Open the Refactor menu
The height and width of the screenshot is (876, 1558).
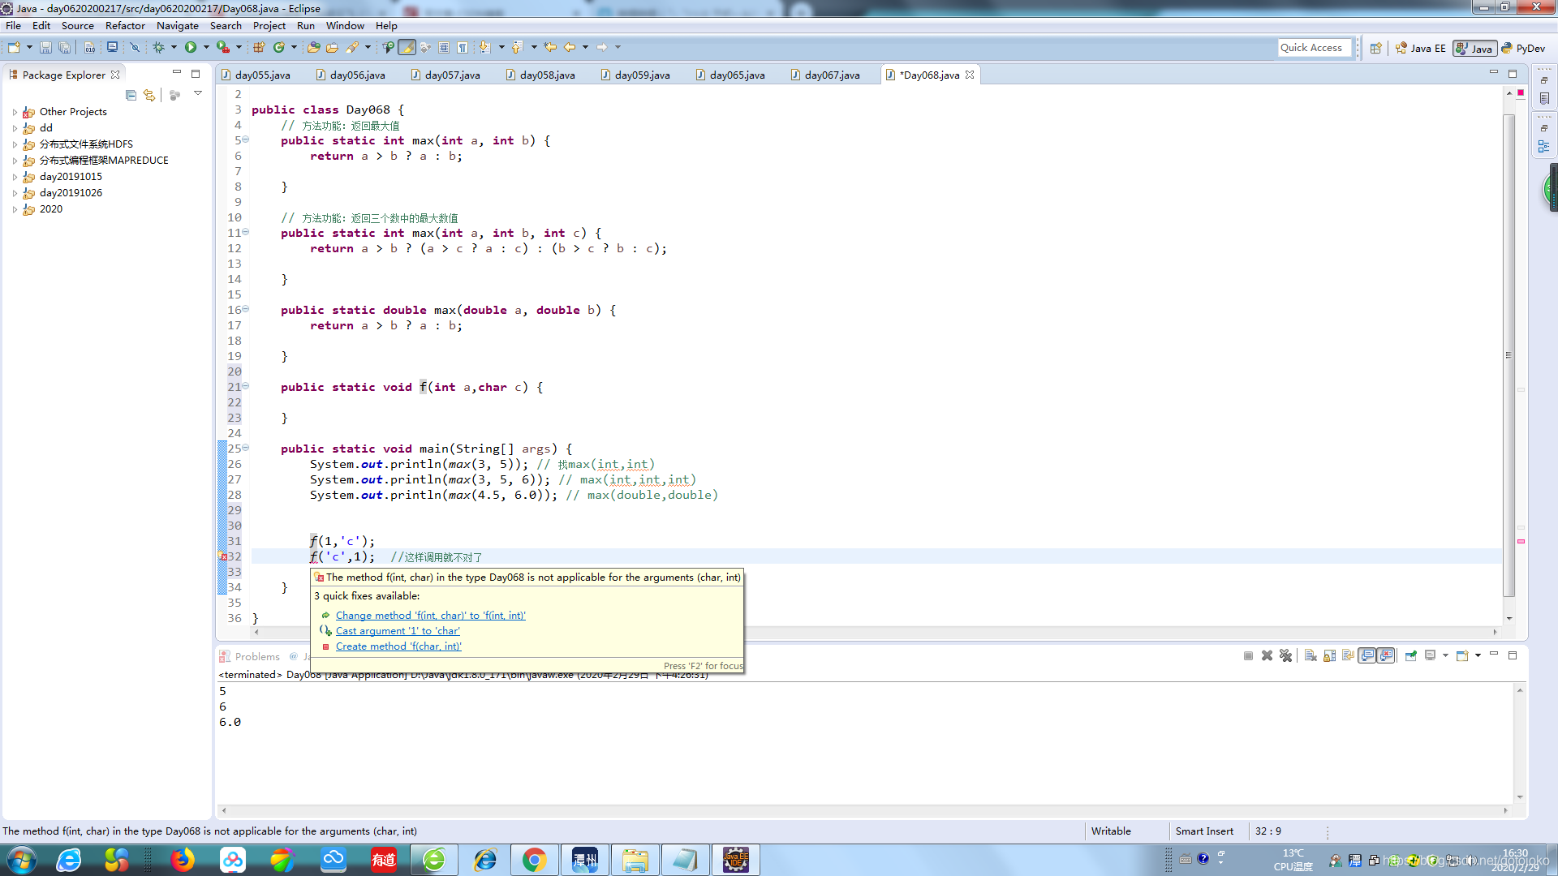click(x=125, y=25)
